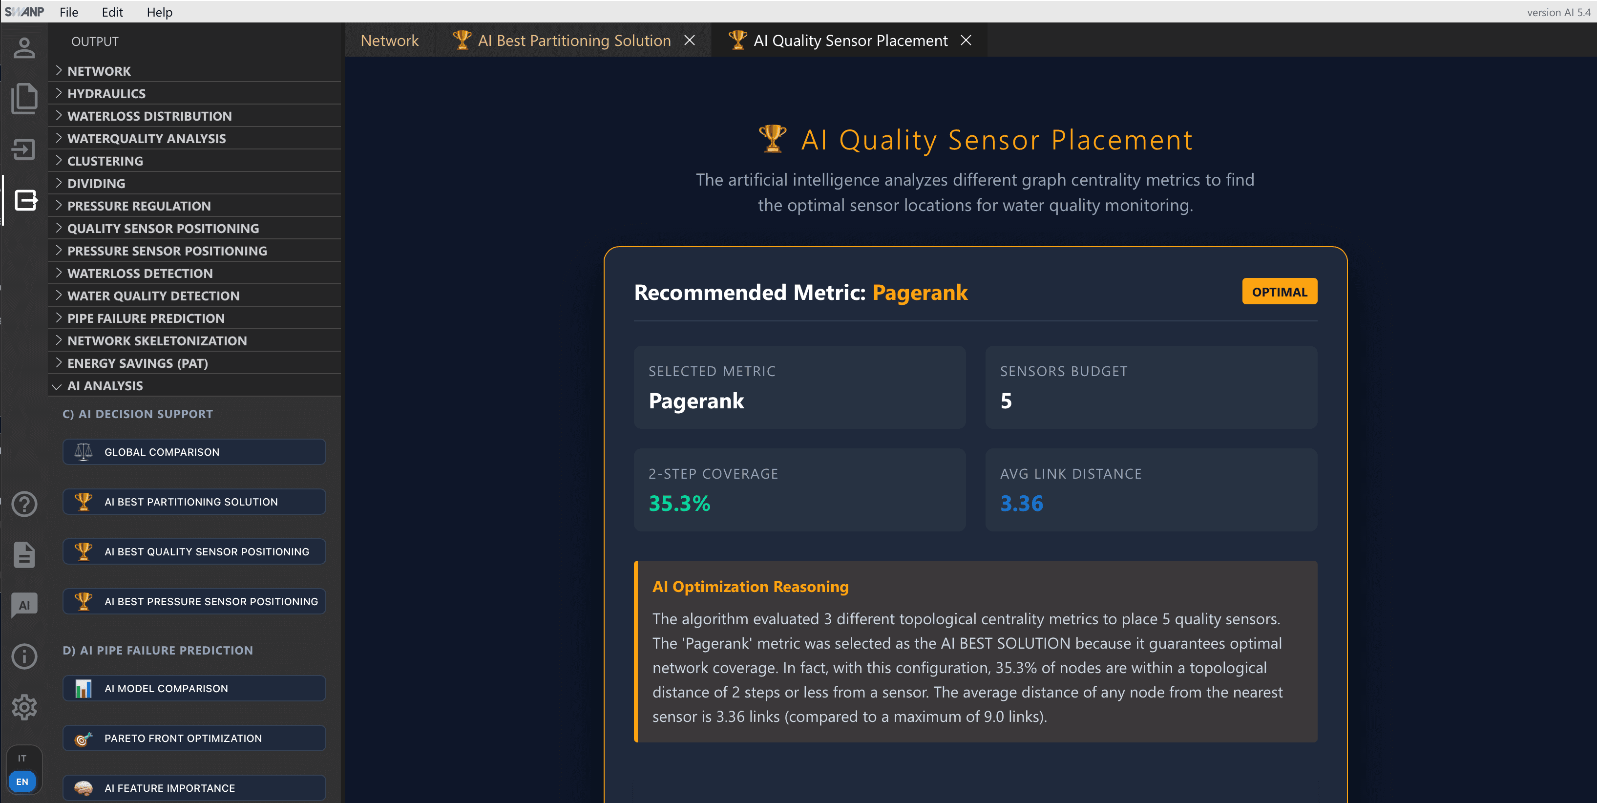The image size is (1597, 803).
Task: Click brain icon of AI Feature Importance
Action: coord(83,788)
